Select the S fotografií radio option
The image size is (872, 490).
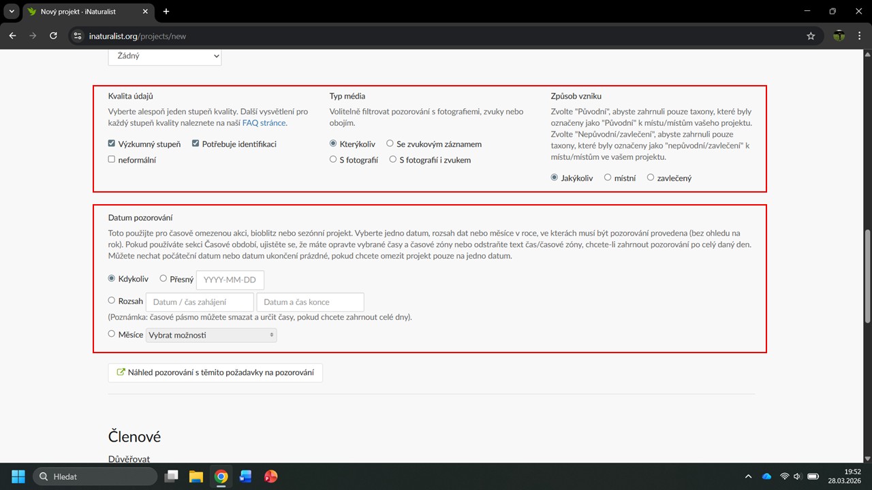333,160
